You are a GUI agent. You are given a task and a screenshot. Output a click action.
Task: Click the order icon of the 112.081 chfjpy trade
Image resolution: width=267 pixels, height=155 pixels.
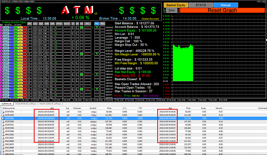(3, 115)
